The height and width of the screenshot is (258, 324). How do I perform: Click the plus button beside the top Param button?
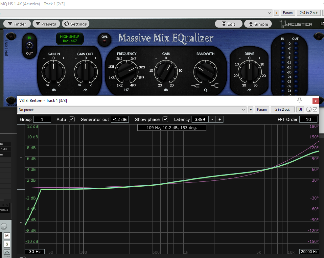277,13
